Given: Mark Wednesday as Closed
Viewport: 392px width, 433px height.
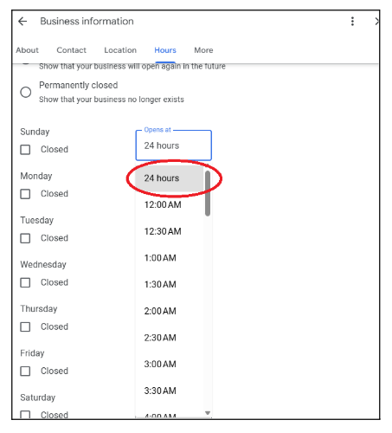Looking at the screenshot, I should [25, 282].
